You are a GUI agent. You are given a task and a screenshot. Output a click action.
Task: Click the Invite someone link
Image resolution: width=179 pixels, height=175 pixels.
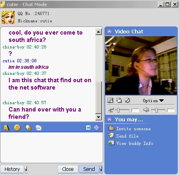[x=133, y=129]
